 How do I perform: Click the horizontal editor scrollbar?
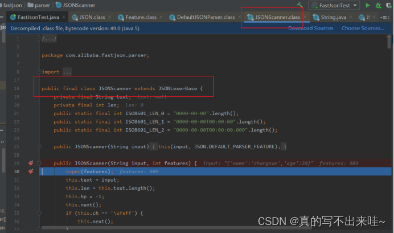tap(177, 228)
